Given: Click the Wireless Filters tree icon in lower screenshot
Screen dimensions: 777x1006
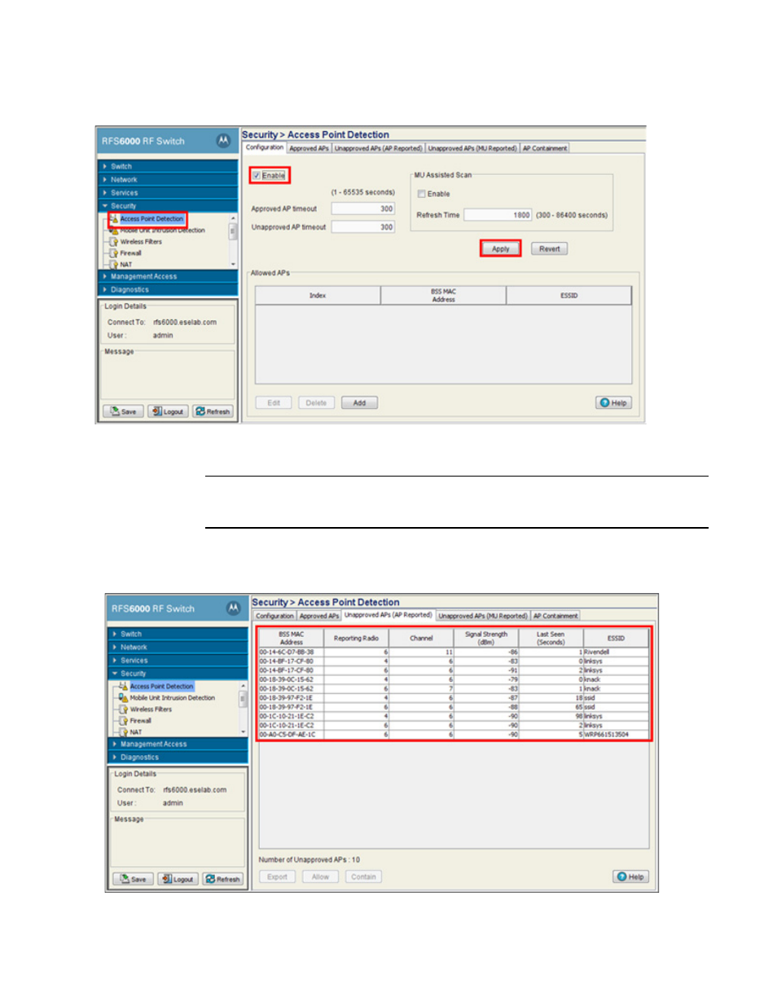Looking at the screenshot, I should 124,709.
